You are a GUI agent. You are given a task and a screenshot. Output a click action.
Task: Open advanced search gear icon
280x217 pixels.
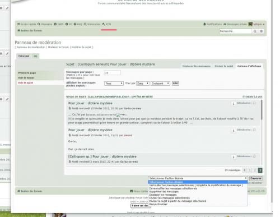pos(262,31)
